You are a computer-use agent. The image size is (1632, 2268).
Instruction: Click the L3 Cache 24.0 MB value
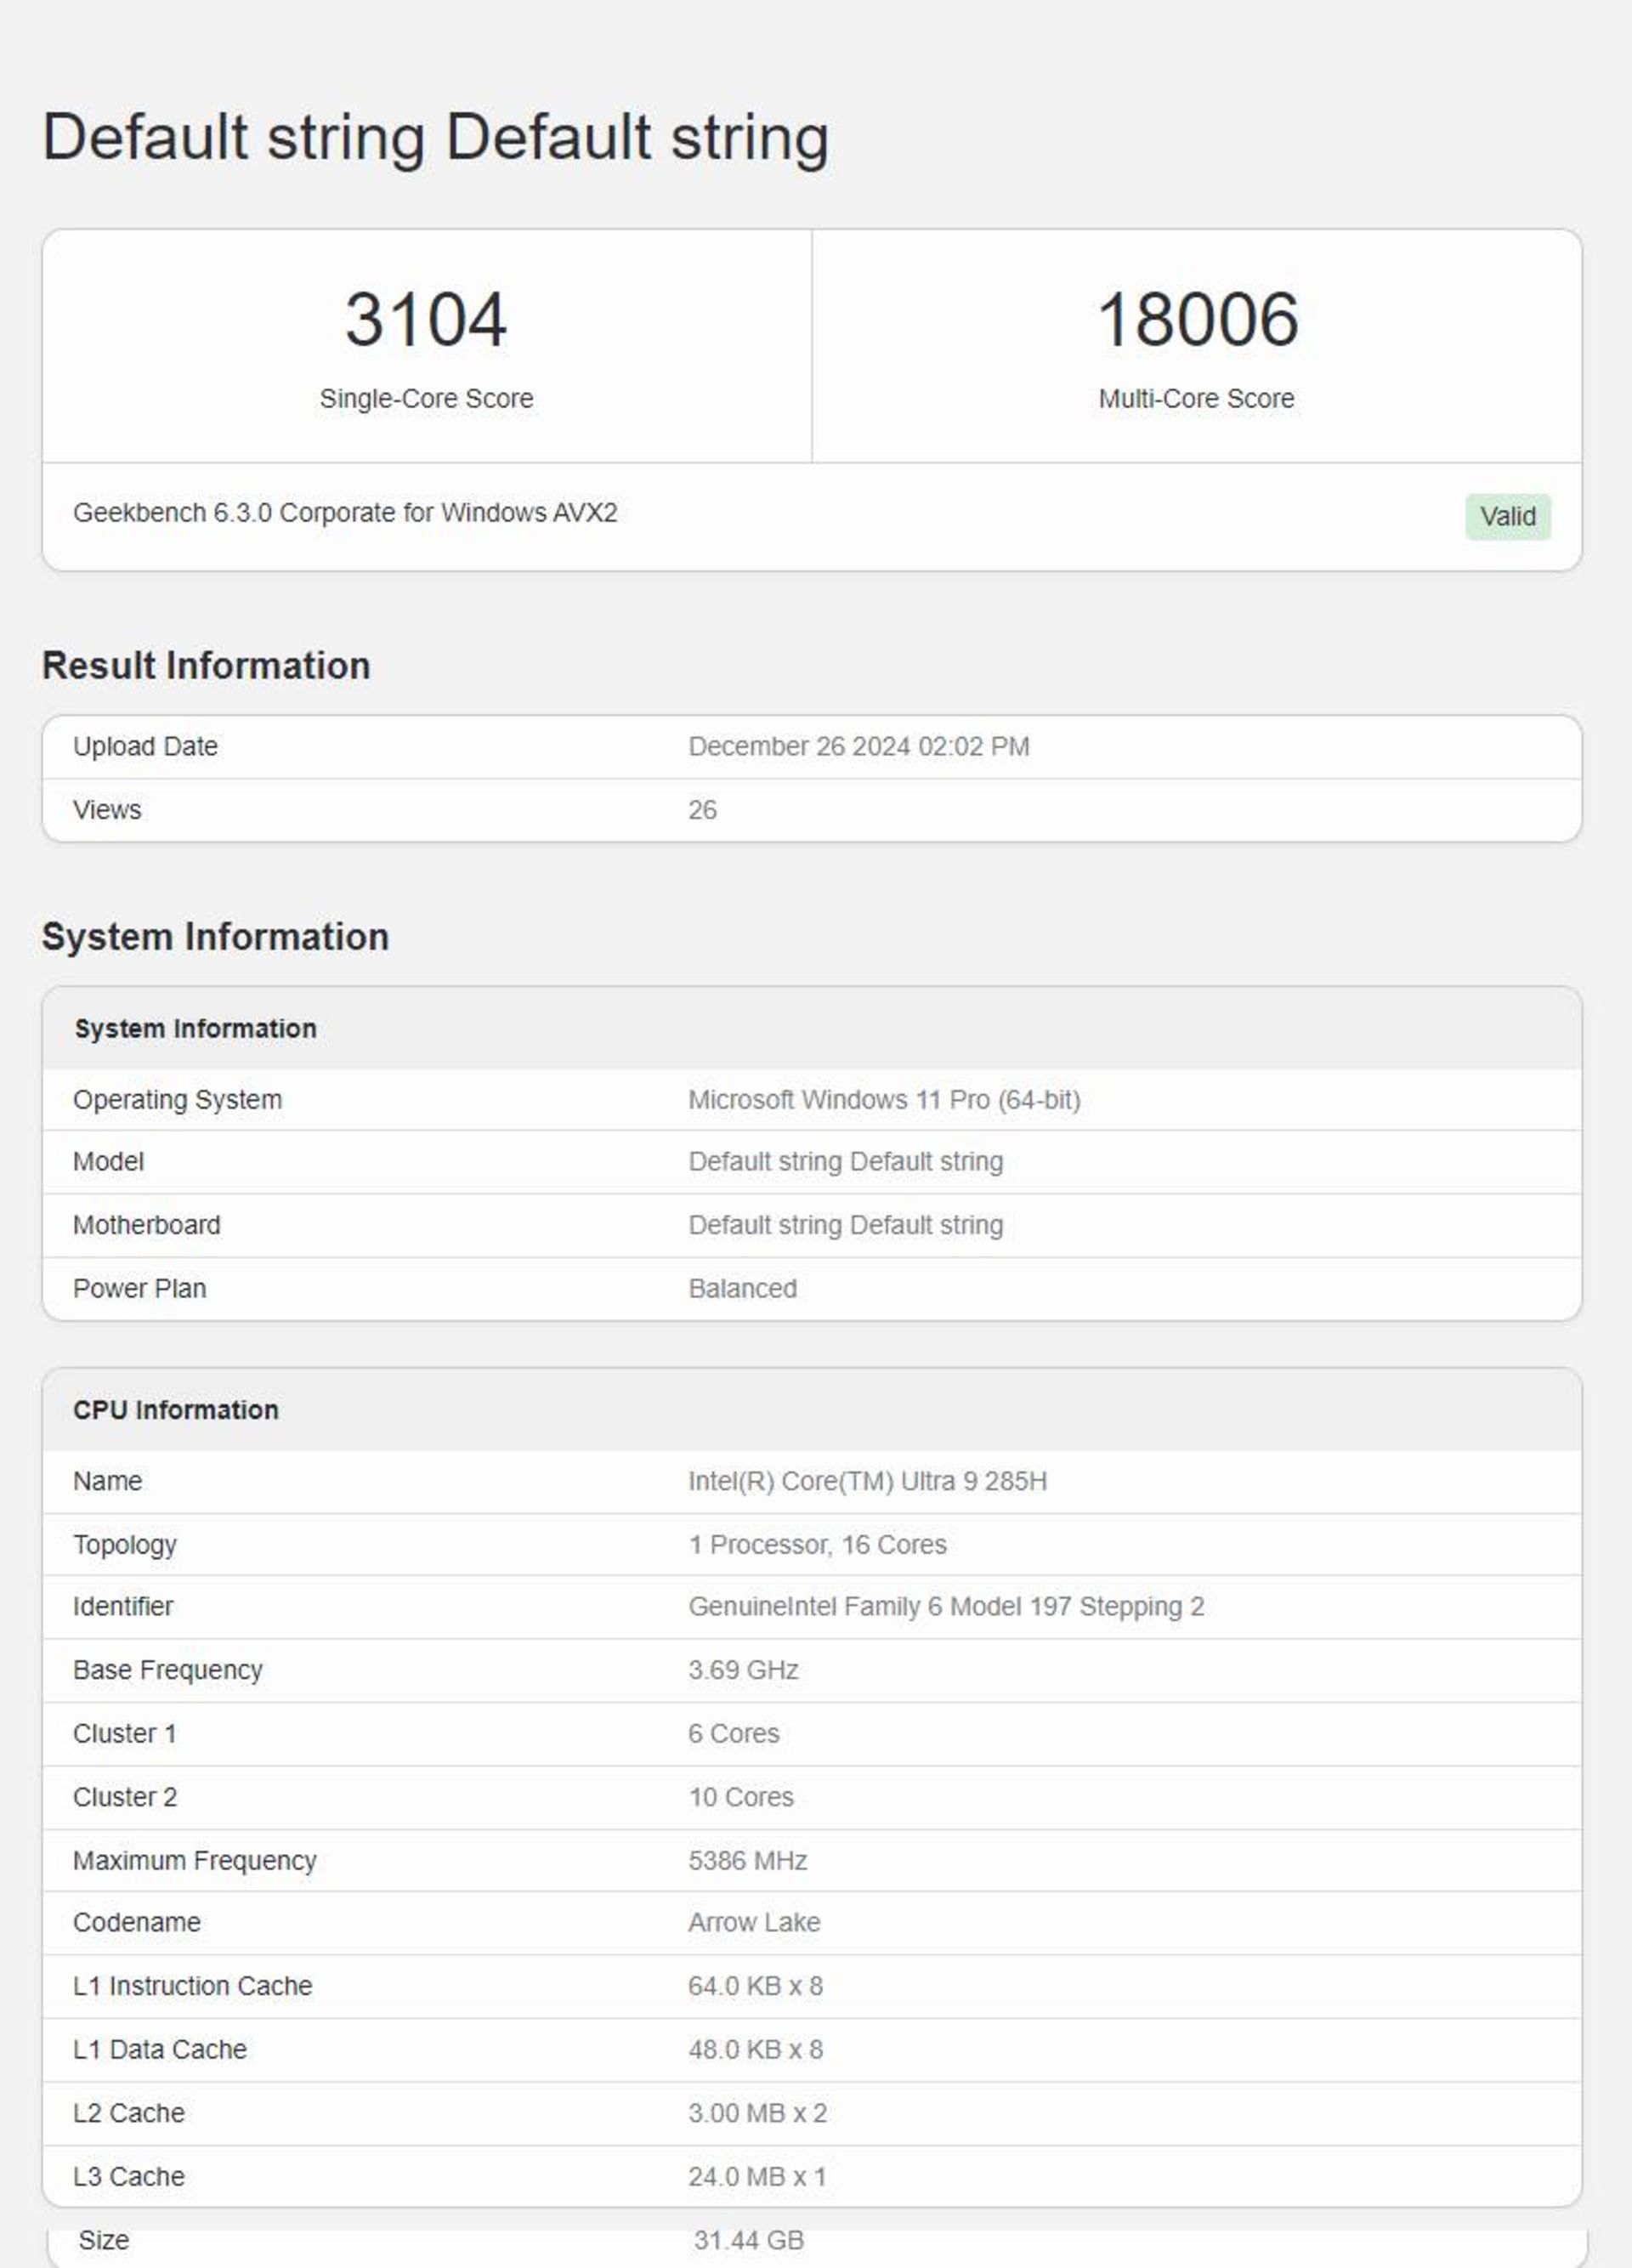757,2177
